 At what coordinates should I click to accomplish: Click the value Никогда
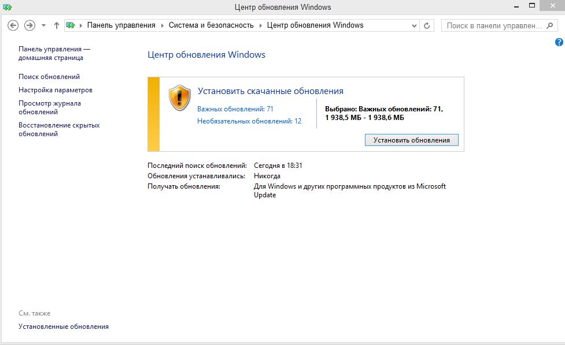tap(267, 176)
